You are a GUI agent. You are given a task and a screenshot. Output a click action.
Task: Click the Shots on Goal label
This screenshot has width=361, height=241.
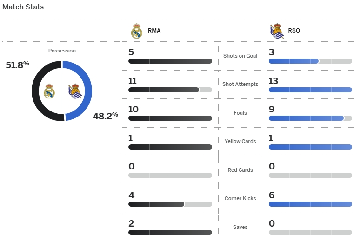(x=240, y=56)
